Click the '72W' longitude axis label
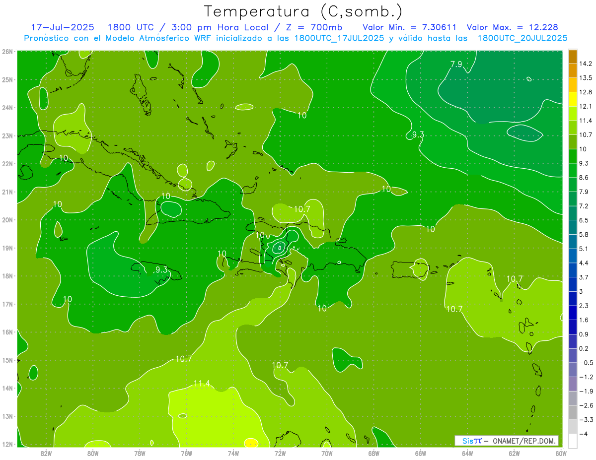Viewport: 596px width, 460px height. click(280, 454)
